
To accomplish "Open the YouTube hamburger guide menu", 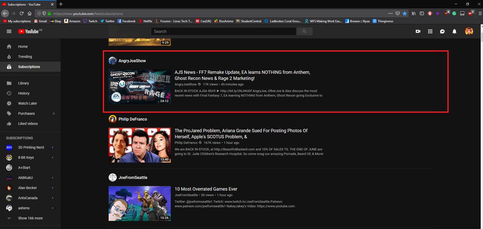I will point(9,31).
